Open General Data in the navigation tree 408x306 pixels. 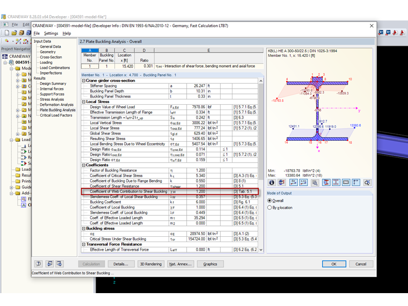pyautogui.click(x=50, y=47)
